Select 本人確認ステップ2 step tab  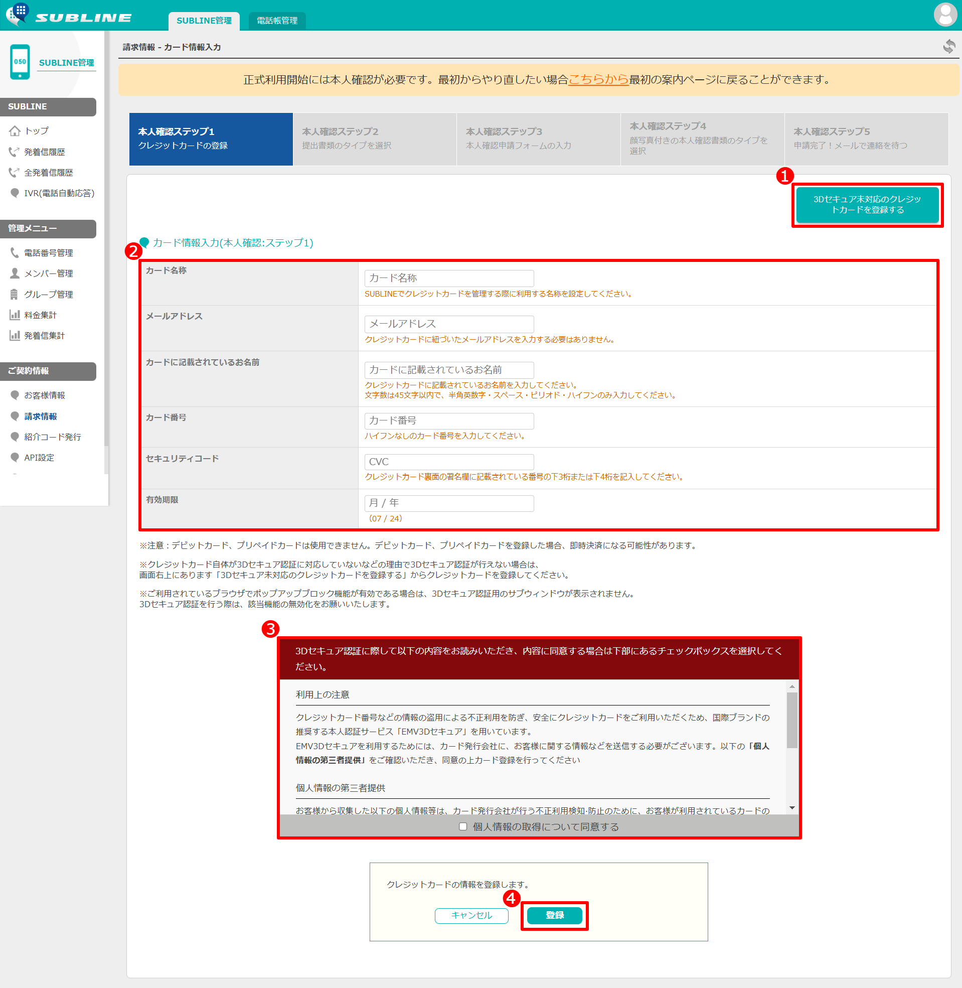(x=375, y=139)
